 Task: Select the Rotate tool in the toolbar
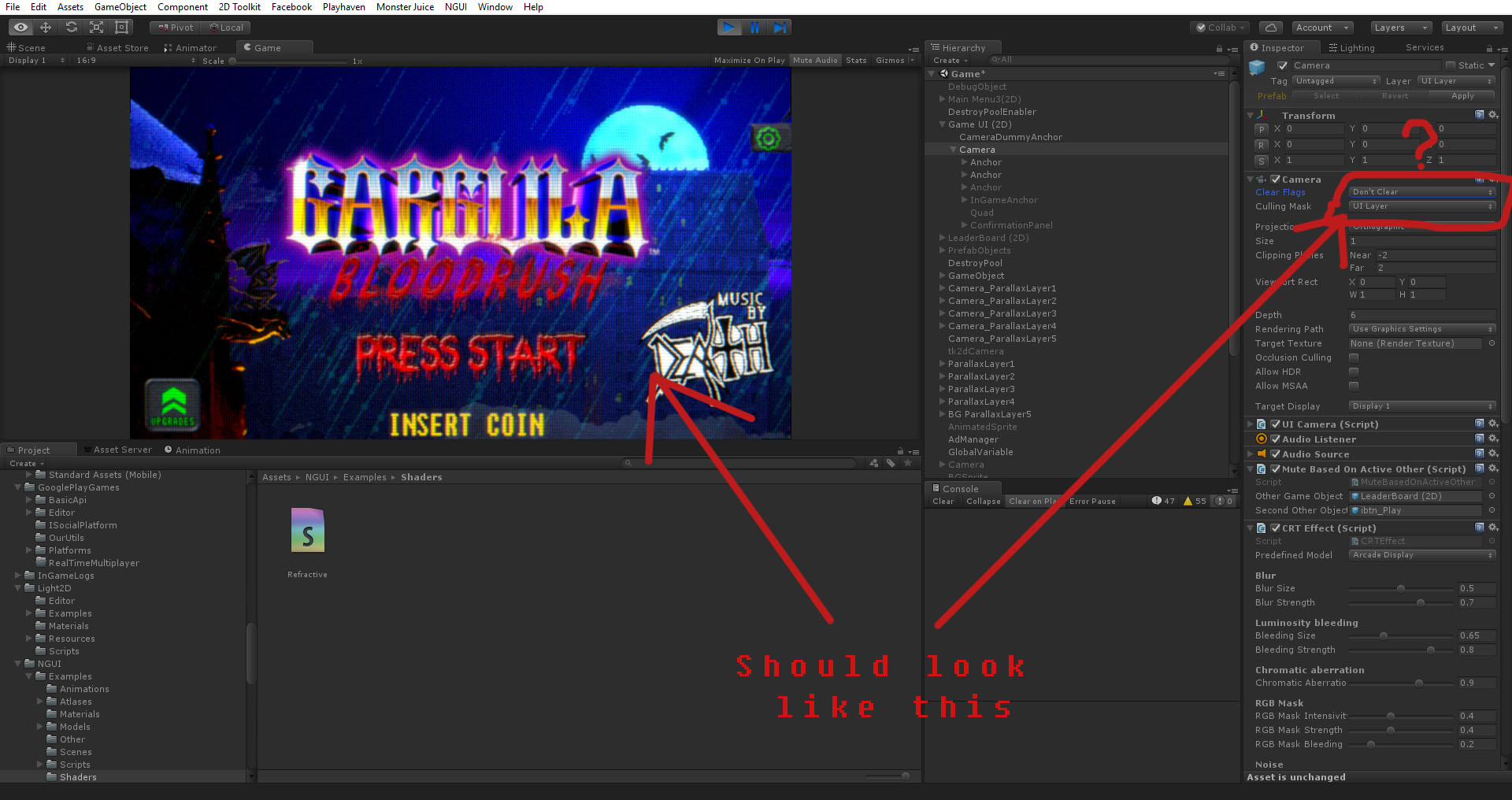(x=71, y=27)
